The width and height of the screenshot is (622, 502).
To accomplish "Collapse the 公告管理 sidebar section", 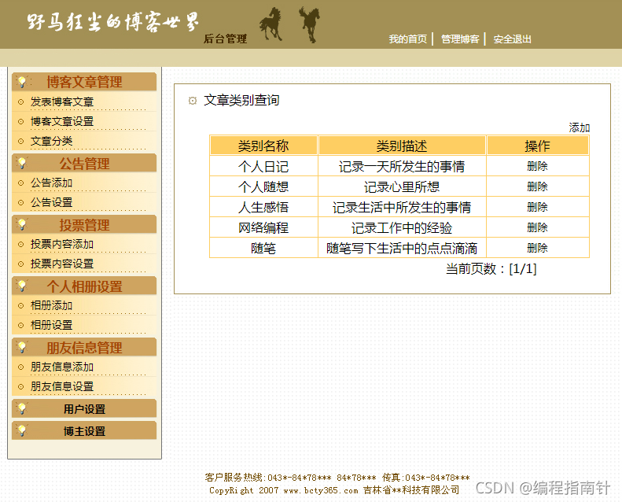I will coord(84,164).
